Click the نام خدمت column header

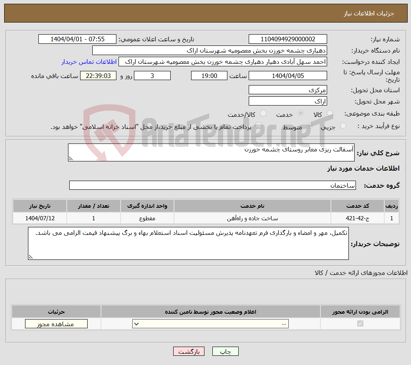(252, 206)
